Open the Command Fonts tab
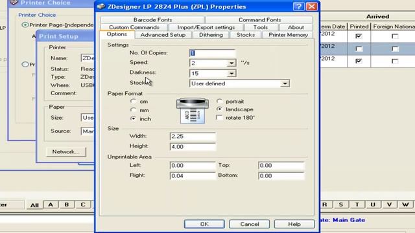Viewport: 415px width, 233px height. coord(259,20)
